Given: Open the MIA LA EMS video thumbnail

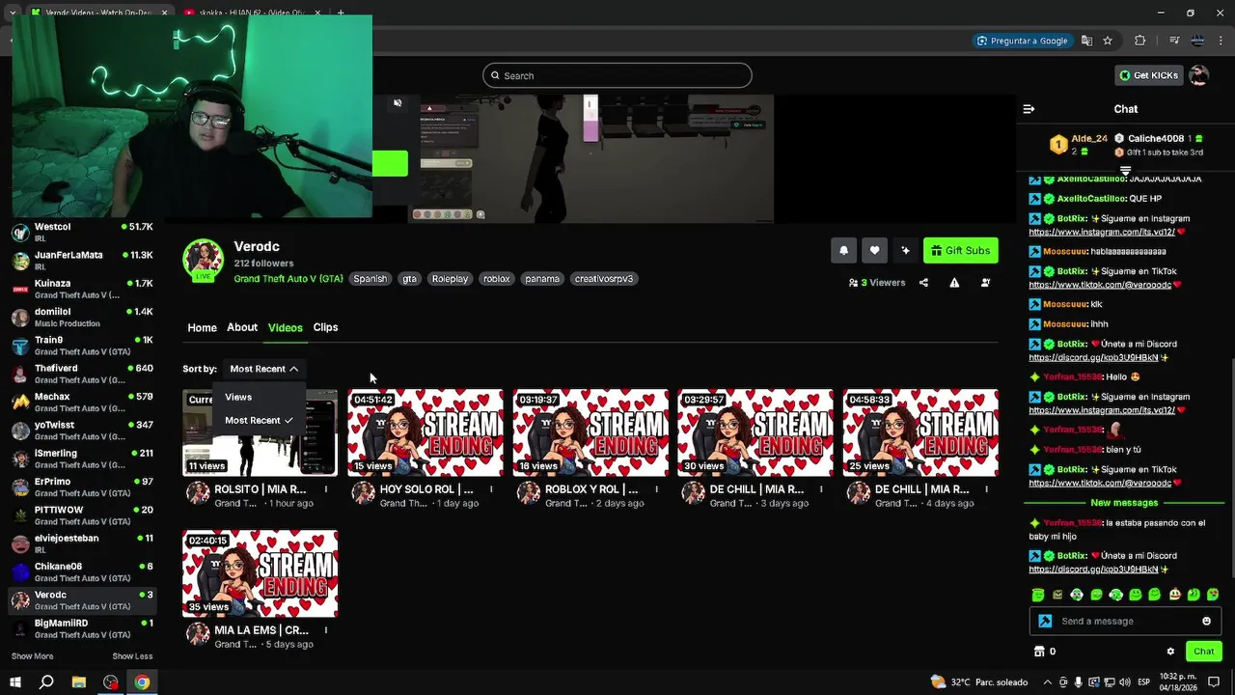Looking at the screenshot, I should [x=261, y=573].
